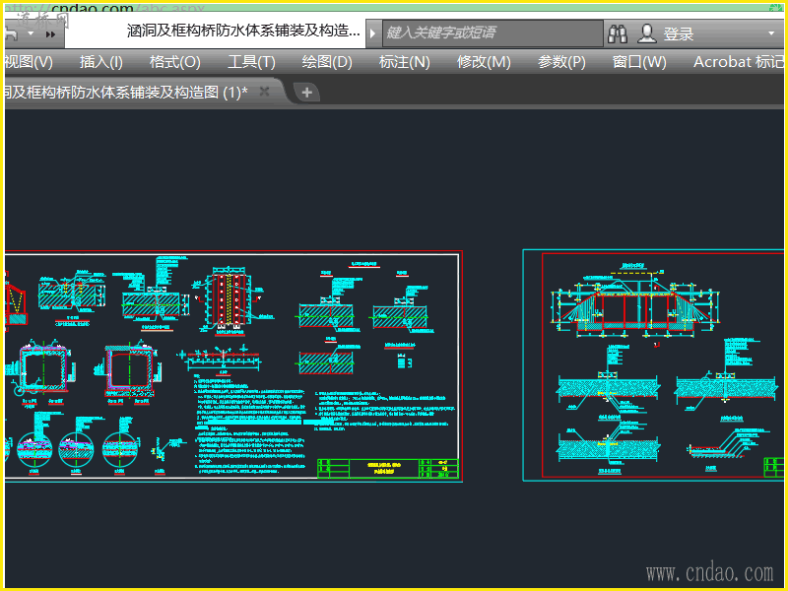Add a new drawing tab with plus

click(x=306, y=93)
